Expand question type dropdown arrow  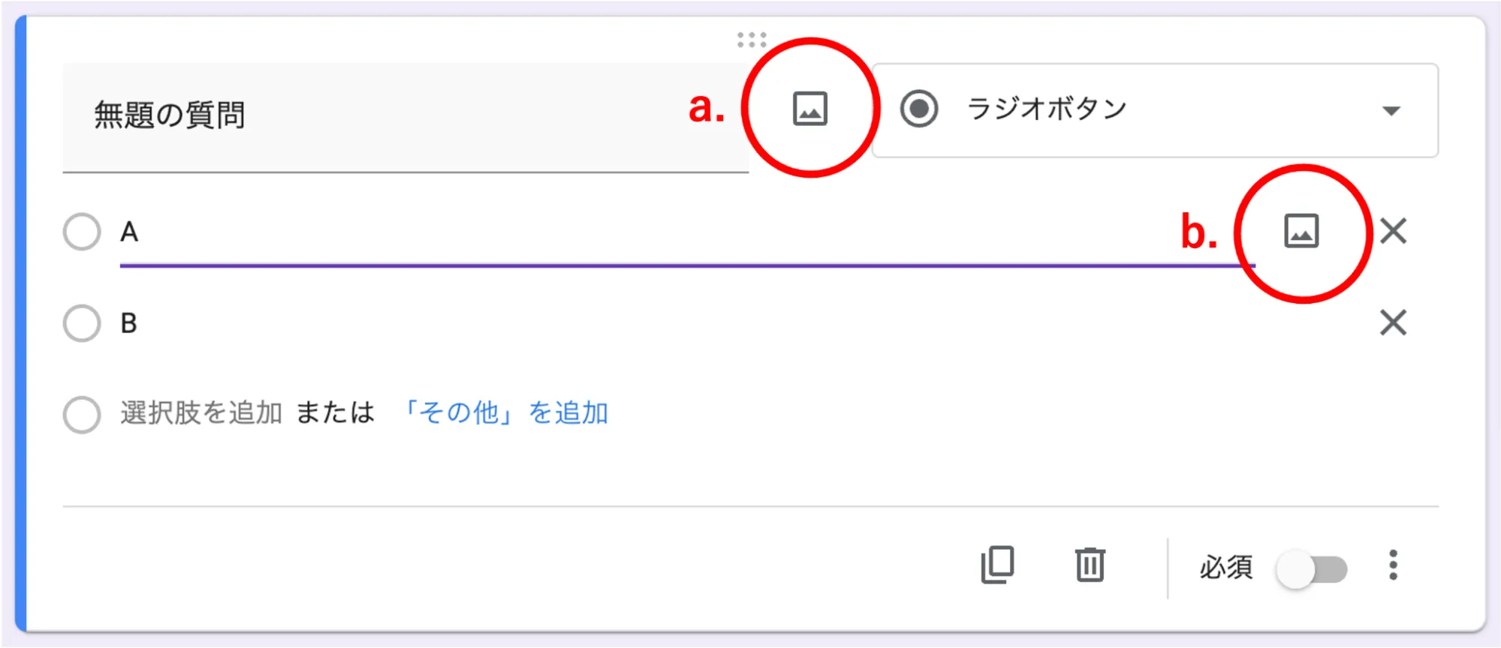coord(1391,111)
